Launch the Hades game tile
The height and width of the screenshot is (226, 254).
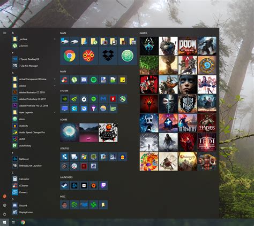pos(207,123)
